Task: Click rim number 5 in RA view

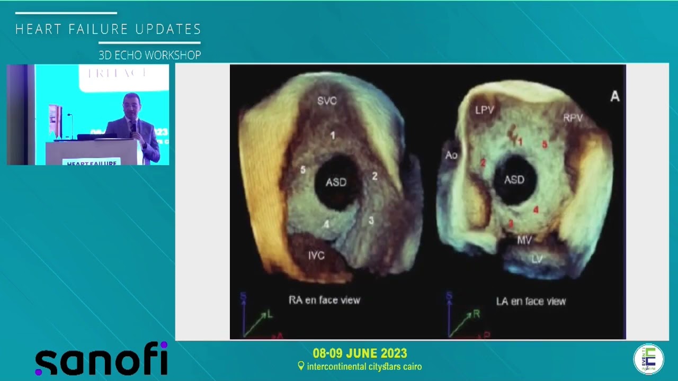Action: pyautogui.click(x=303, y=170)
